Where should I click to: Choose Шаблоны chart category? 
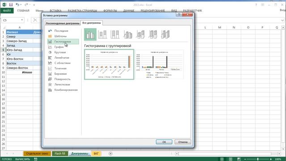click(x=63, y=36)
